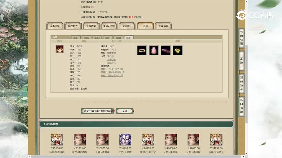The image size is (282, 158).
Task: Open tiger avatar item priced ¥45500.00
Action: [57, 140]
